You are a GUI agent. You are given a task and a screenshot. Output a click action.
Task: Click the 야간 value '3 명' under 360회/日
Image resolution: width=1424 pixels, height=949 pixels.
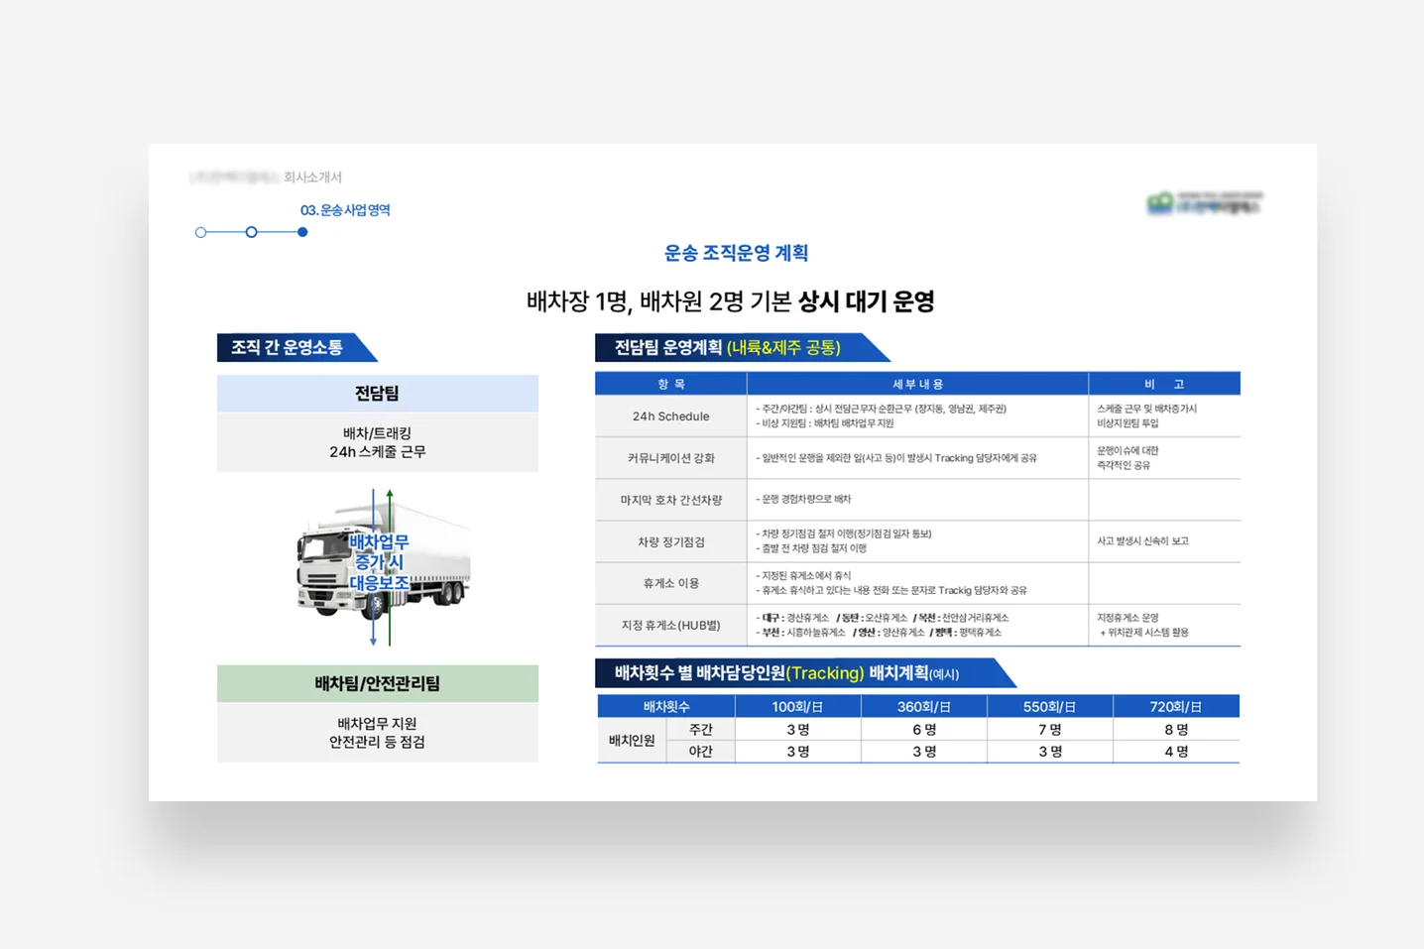(x=924, y=752)
